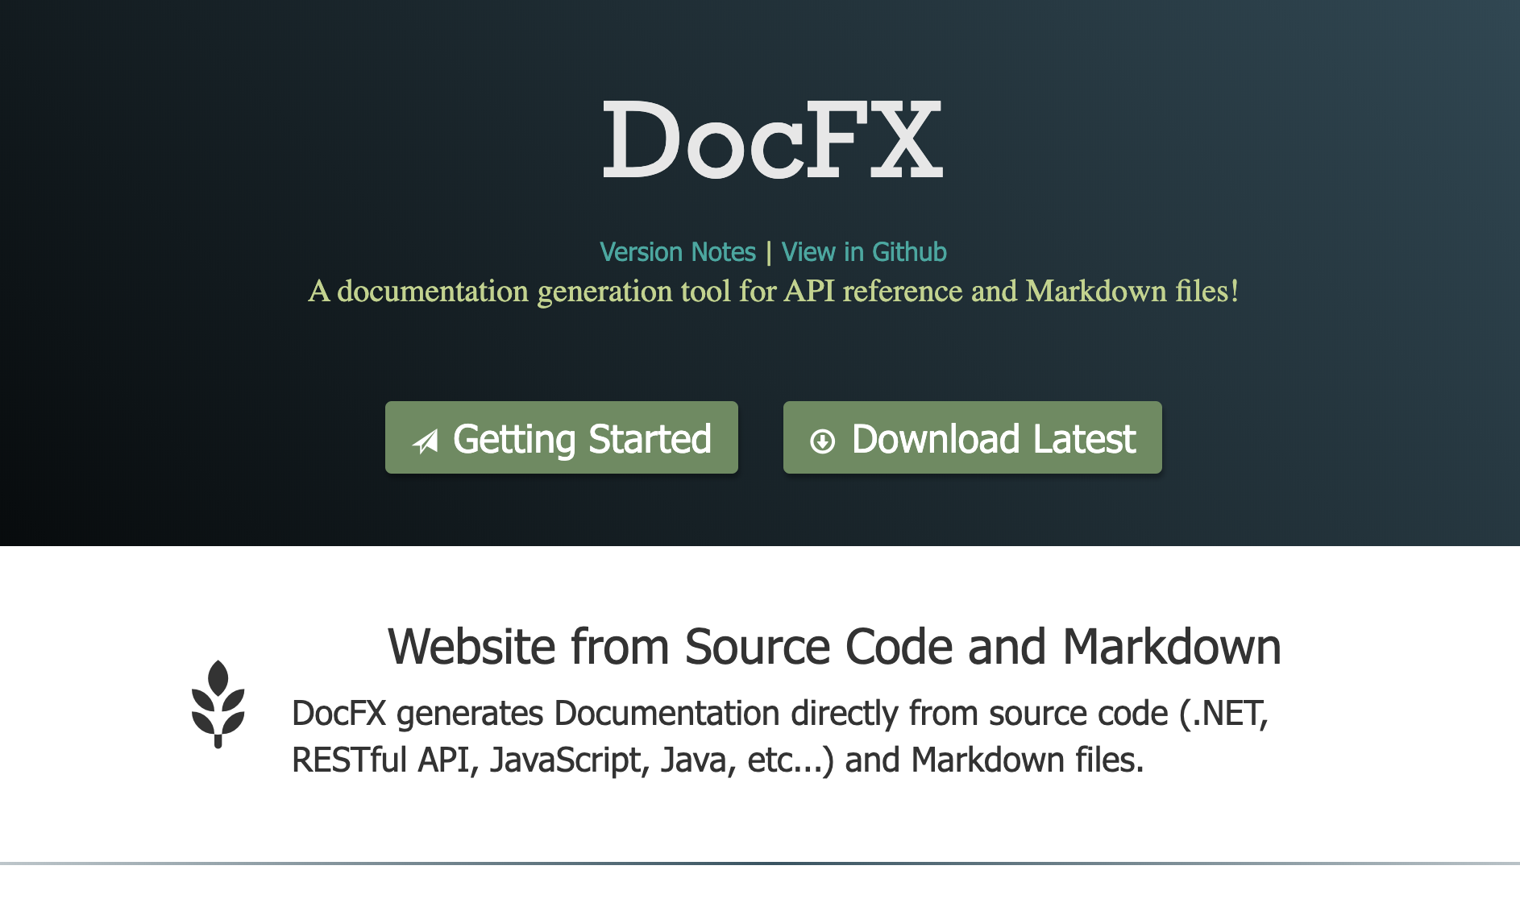Open the View in Github link

point(864,252)
